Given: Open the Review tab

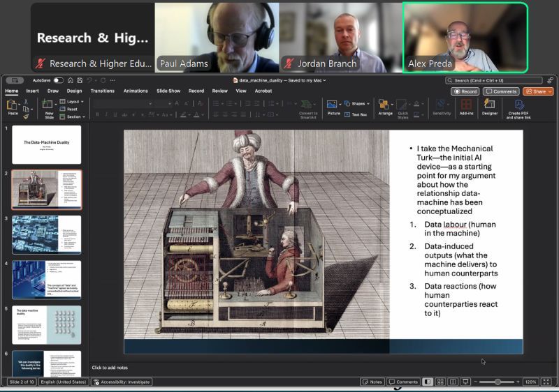Looking at the screenshot, I should [x=219, y=91].
